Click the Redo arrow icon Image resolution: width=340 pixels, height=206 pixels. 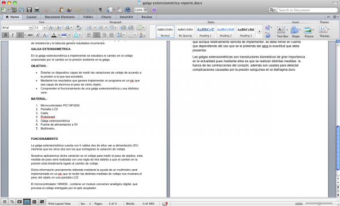click(89, 10)
